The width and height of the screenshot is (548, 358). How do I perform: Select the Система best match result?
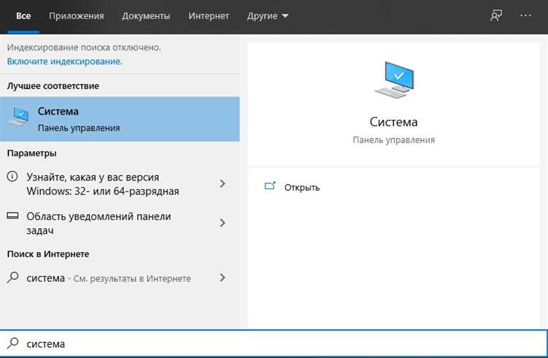pyautogui.click(x=120, y=119)
